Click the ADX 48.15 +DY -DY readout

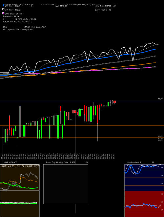pyautogui.click(x=21, y=166)
